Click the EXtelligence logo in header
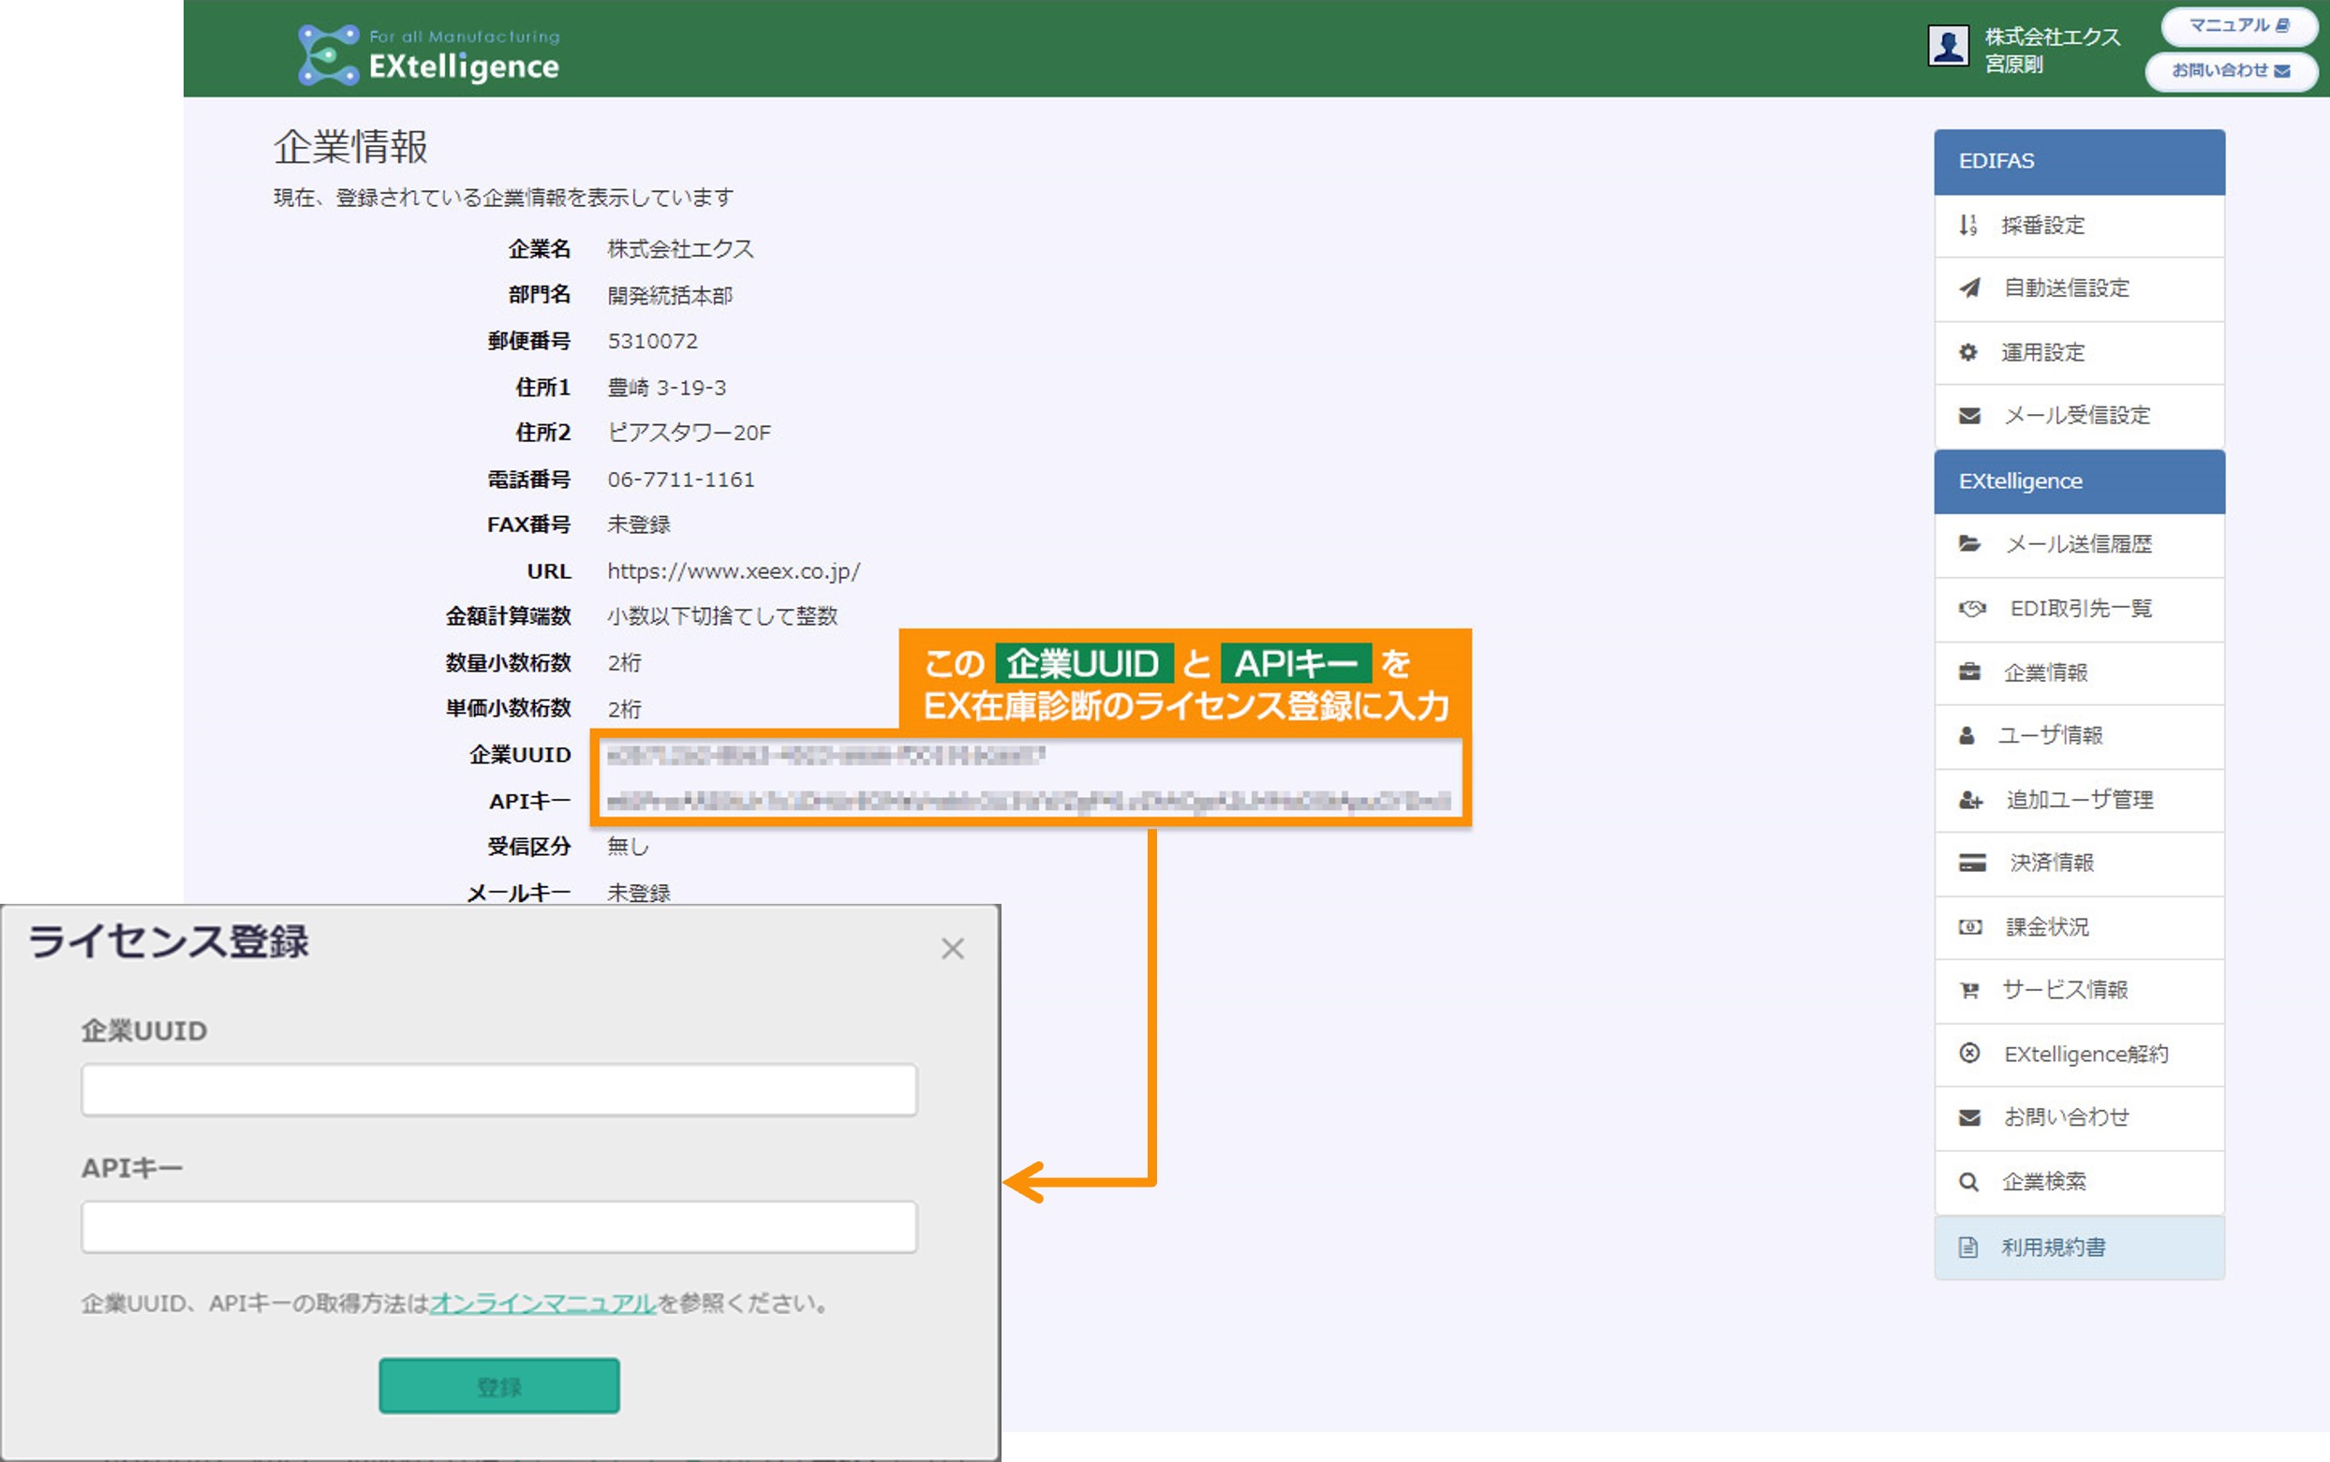 [428, 53]
